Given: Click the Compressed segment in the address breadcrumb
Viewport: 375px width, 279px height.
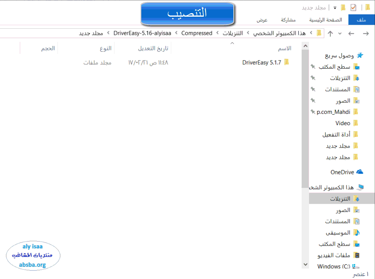Looking at the screenshot, I should click(x=197, y=33).
